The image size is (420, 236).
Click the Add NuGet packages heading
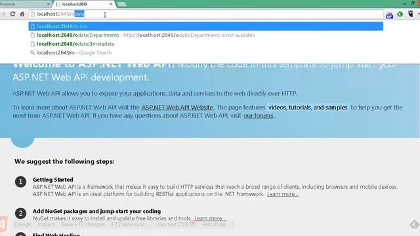click(96, 211)
